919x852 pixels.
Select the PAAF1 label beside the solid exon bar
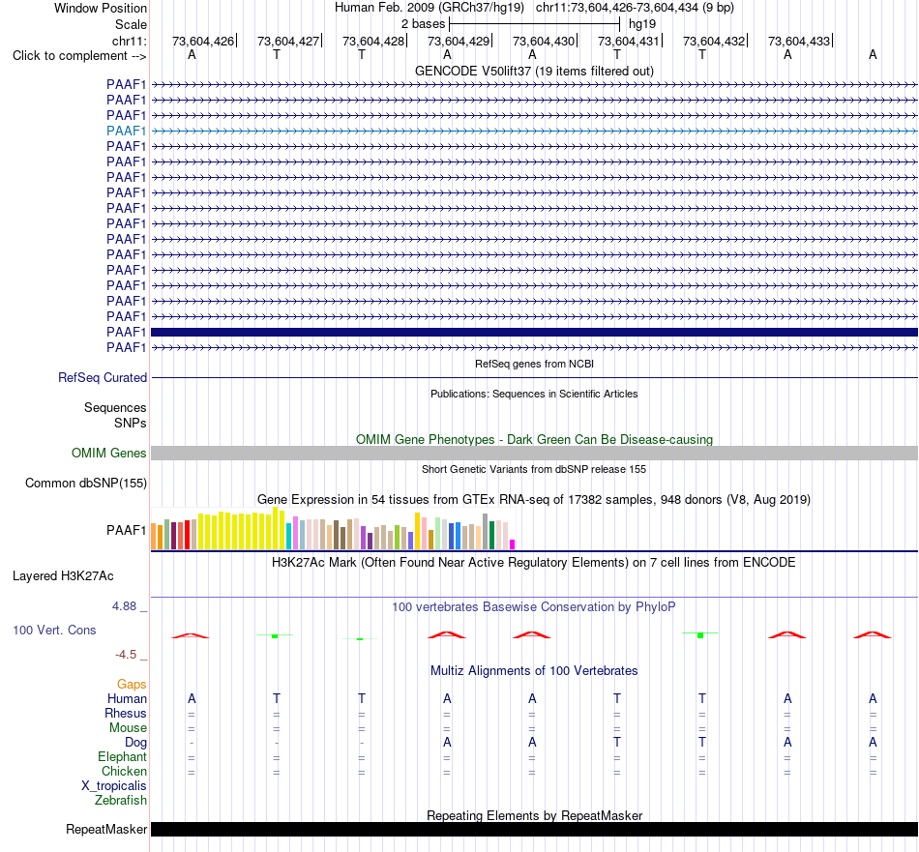(x=126, y=332)
